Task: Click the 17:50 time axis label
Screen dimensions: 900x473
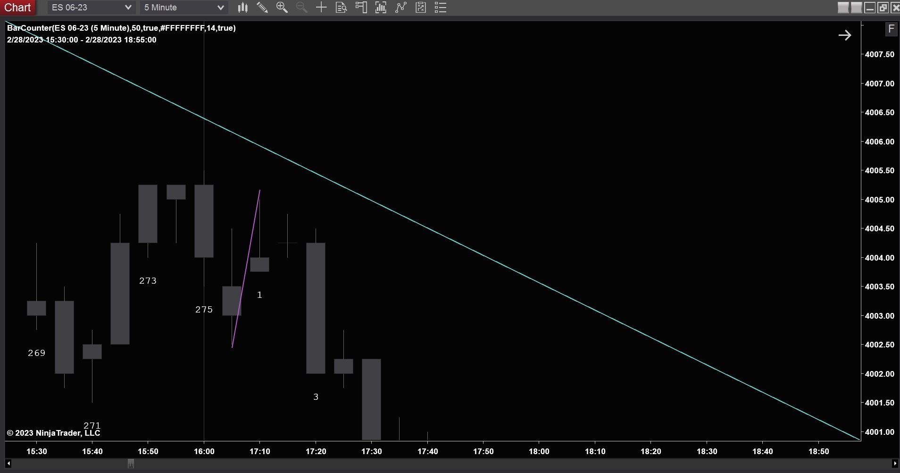Action: click(483, 451)
